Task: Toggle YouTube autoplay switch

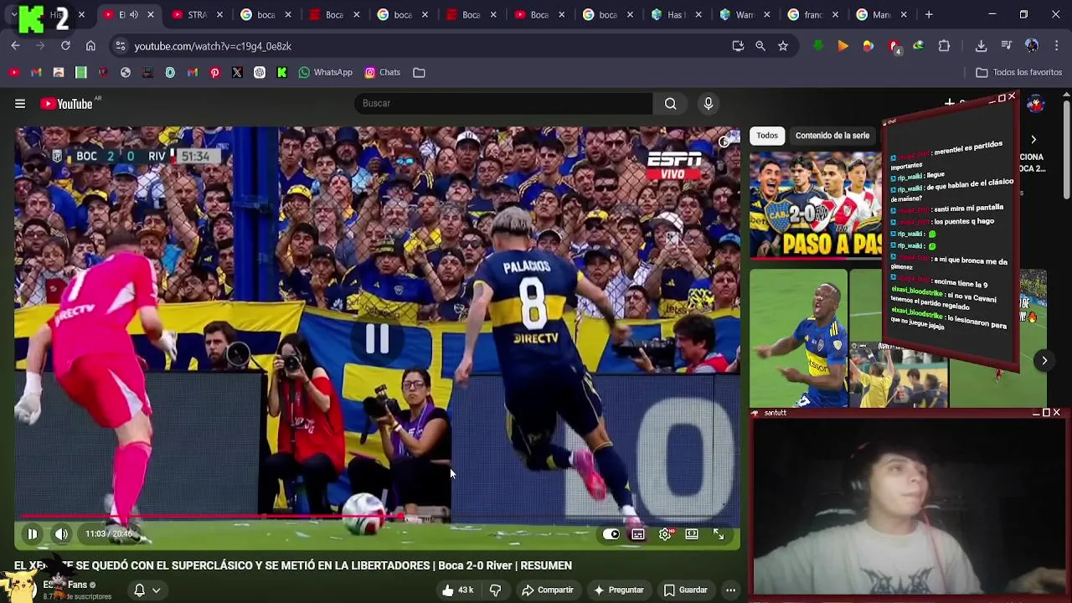Action: pos(611,533)
